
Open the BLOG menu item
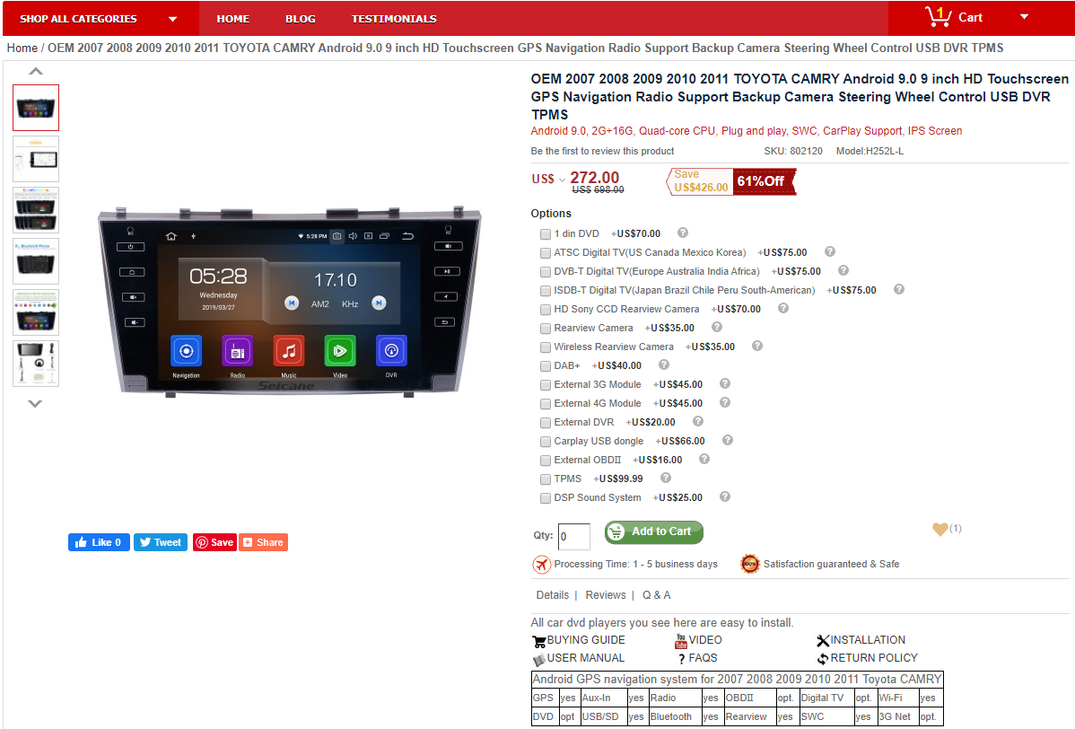click(301, 19)
